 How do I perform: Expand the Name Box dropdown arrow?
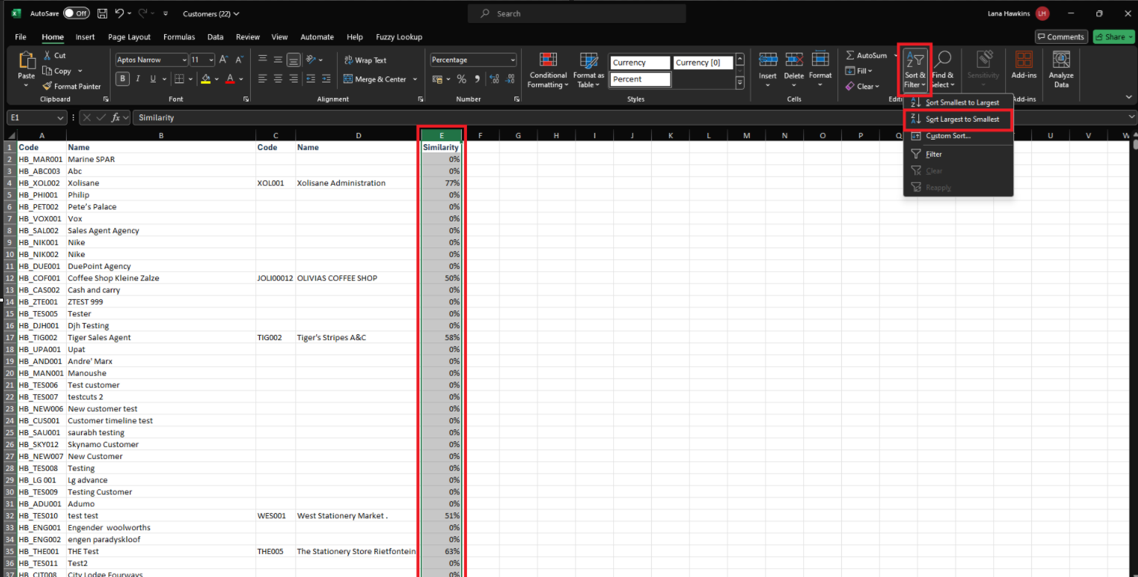[60, 118]
